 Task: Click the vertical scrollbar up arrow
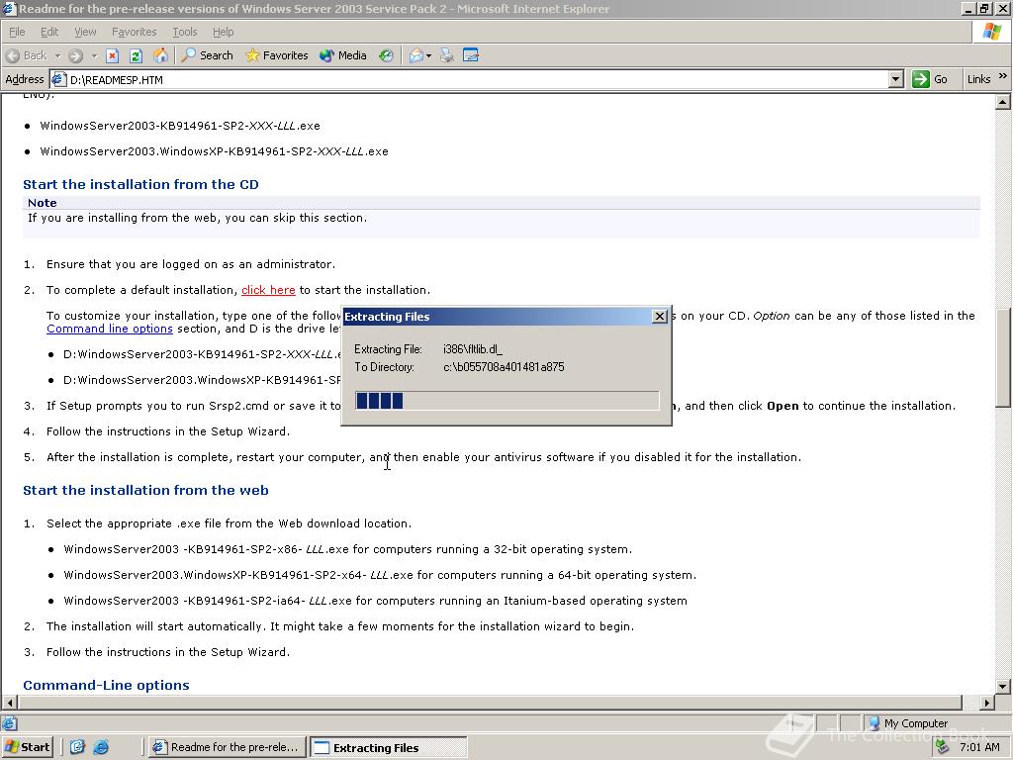click(x=1003, y=102)
